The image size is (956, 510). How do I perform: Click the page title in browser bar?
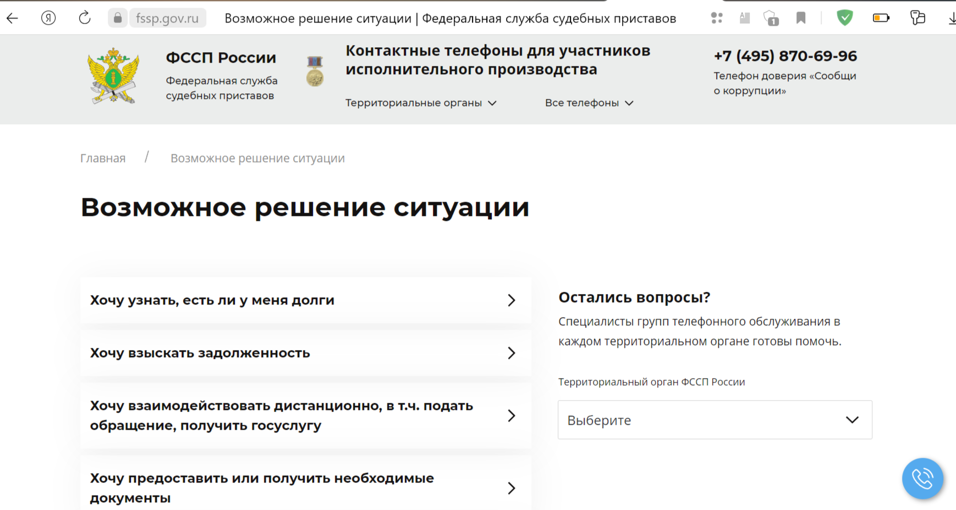[450, 18]
